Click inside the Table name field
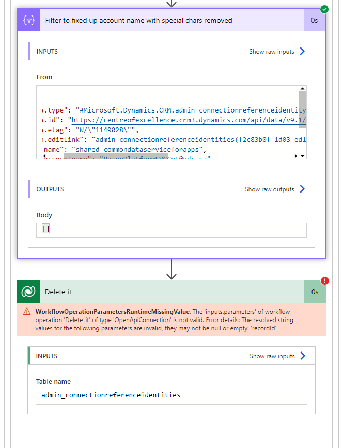This screenshot has height=448, width=343. pyautogui.click(x=170, y=396)
